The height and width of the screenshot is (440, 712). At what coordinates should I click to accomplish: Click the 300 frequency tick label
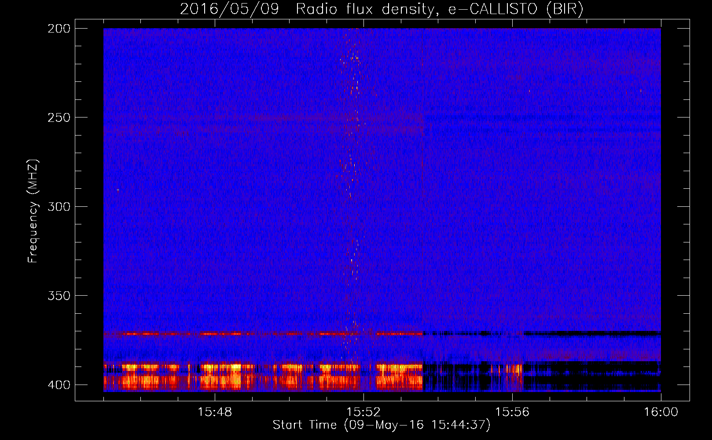pos(59,206)
